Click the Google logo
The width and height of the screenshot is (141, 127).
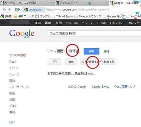click(22, 34)
